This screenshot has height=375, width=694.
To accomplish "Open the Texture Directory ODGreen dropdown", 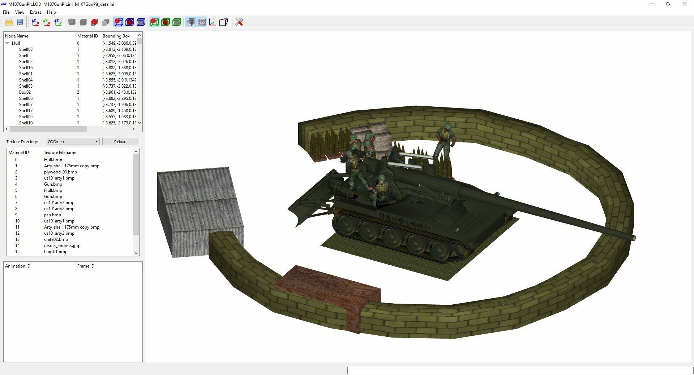I will 73,142.
